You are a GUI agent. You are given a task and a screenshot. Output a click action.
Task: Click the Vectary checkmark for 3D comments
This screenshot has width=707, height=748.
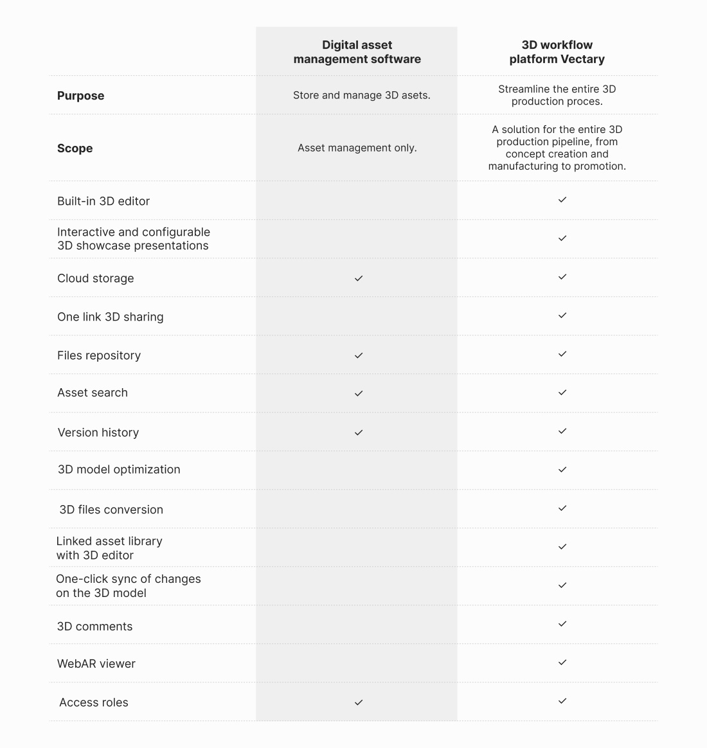562,624
